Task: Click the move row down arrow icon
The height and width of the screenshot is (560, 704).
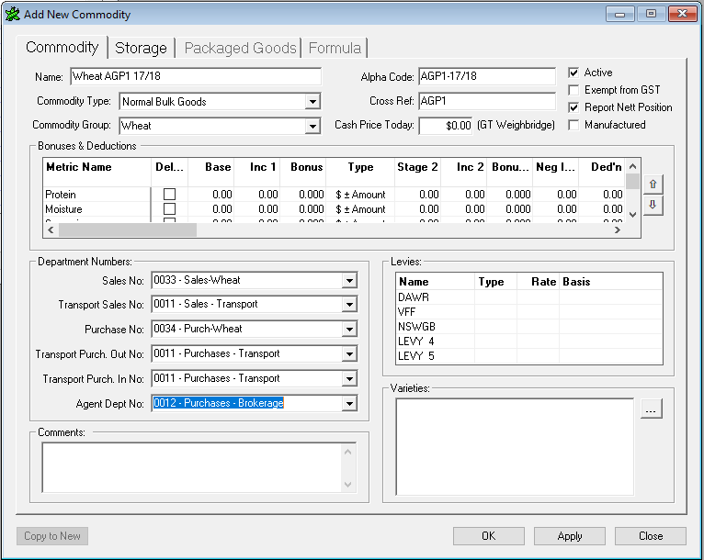Action: 653,205
